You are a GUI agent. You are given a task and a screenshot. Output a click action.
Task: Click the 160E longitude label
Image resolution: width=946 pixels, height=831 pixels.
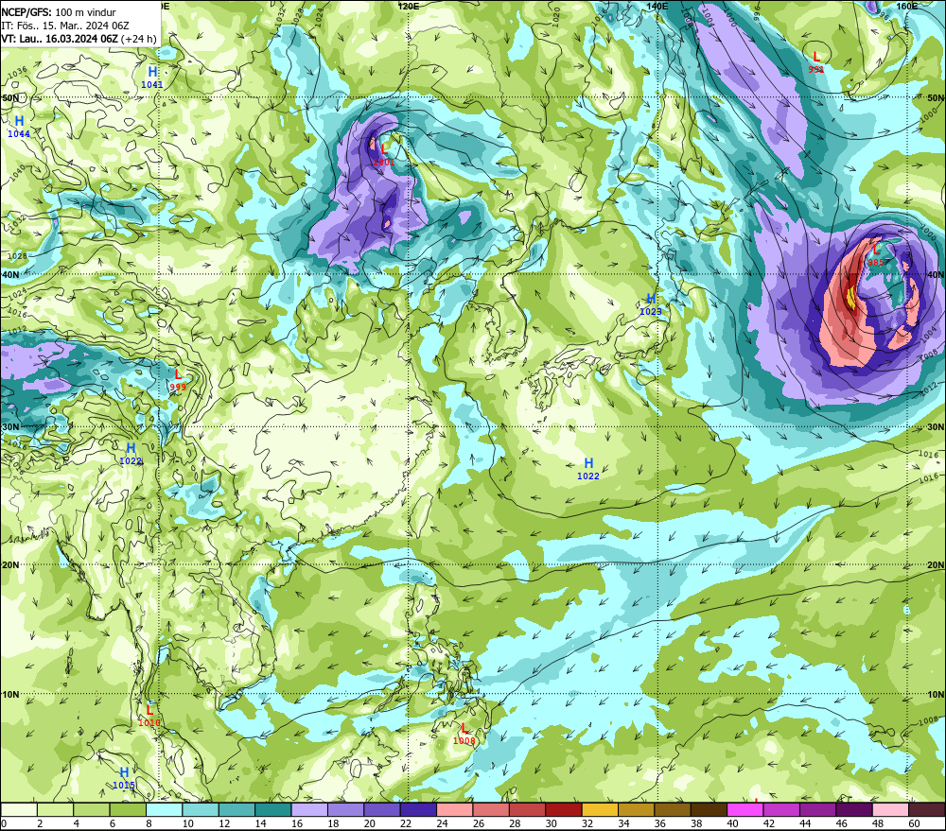[907, 6]
